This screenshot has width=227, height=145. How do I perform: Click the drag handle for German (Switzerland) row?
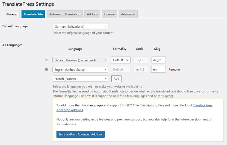click(46, 60)
